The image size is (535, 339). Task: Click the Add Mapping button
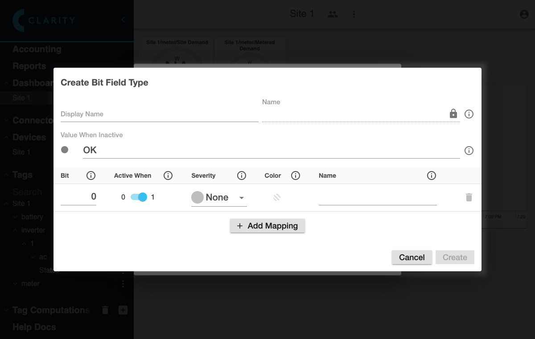point(267,226)
